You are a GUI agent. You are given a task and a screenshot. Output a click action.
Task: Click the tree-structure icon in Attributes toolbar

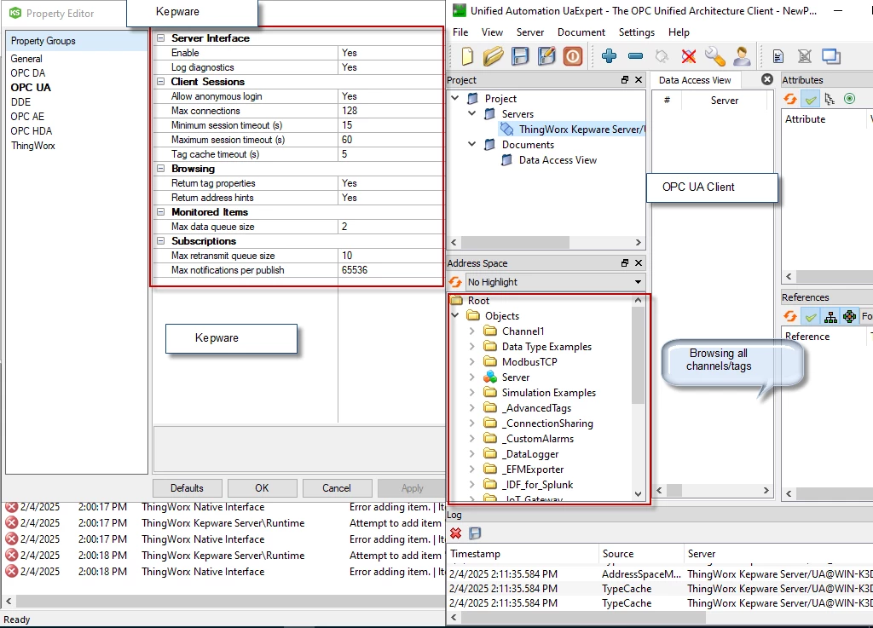click(830, 99)
